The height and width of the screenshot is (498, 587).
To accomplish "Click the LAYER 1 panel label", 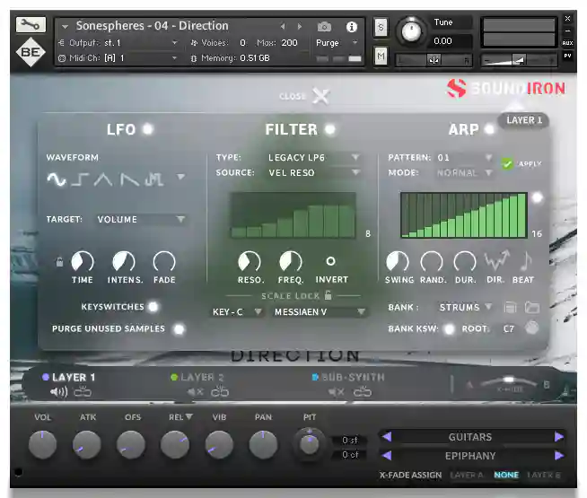I will (523, 120).
